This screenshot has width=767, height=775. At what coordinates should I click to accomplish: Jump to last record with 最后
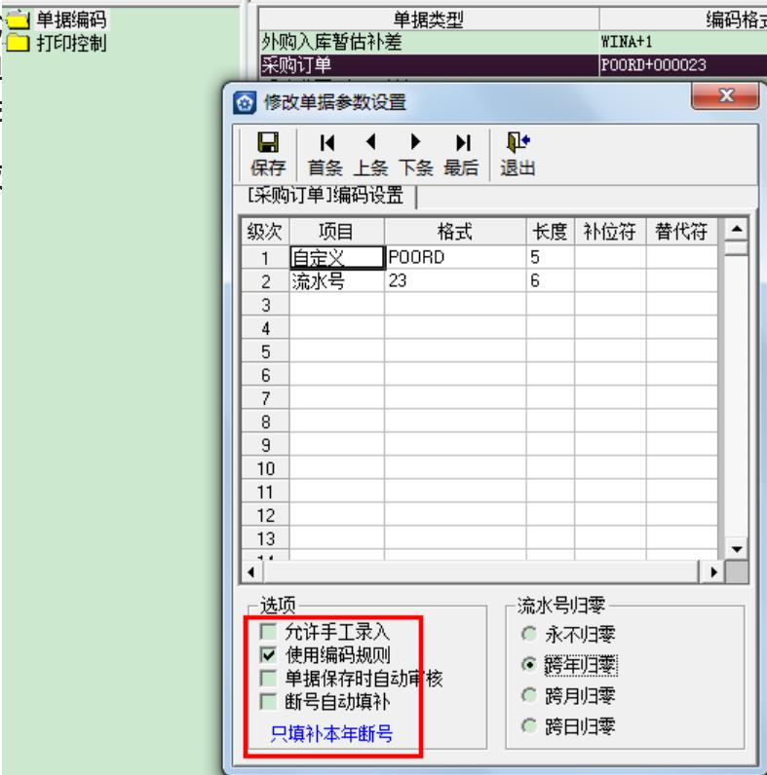[461, 154]
